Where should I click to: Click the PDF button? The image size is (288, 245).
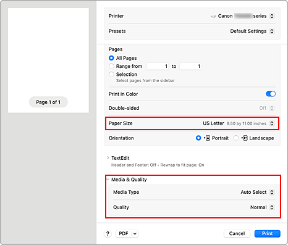[124, 234]
